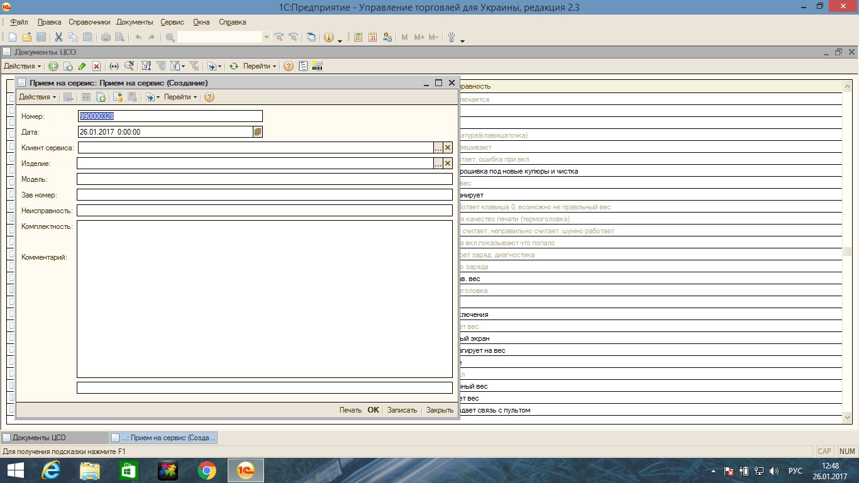Add a new document with green plus icon
This screenshot has height=483, width=859.
click(x=53, y=66)
